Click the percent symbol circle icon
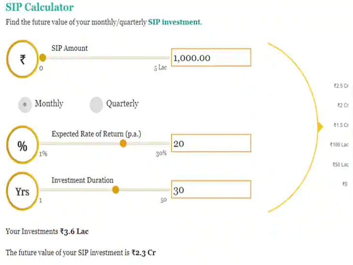Screen dimensions: 353x265 click(x=22, y=147)
